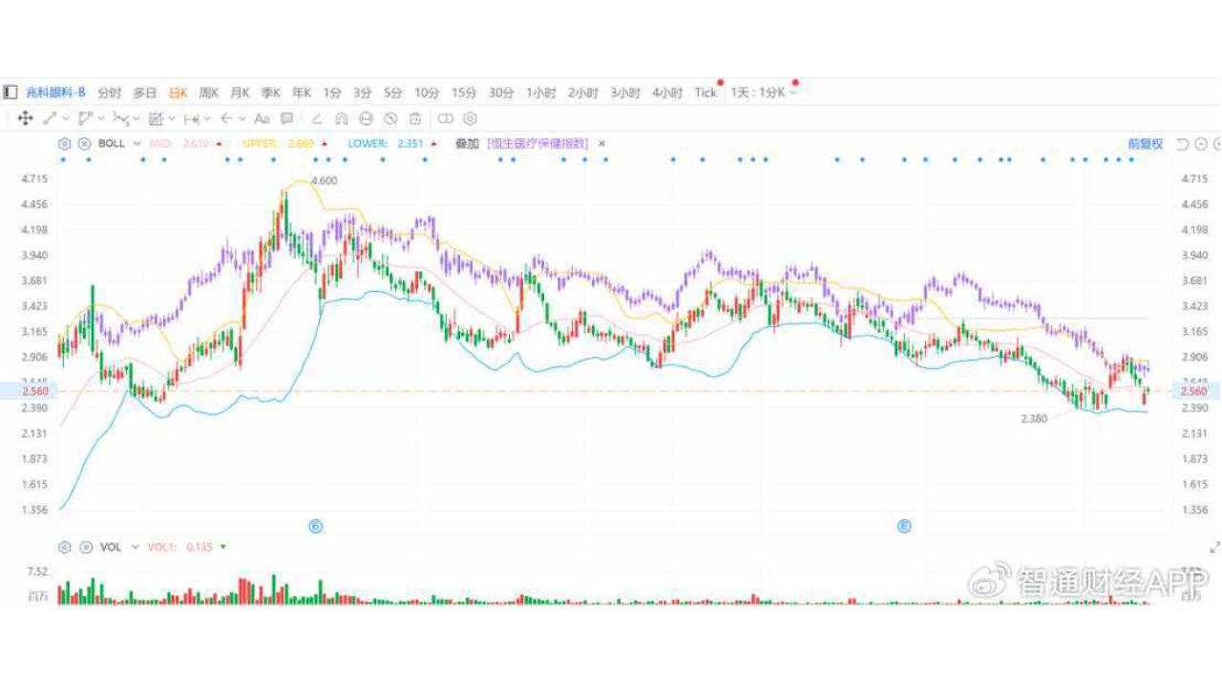Image resolution: width=1222 pixels, height=686 pixels.
Task: Delete drawings with the trash icon
Action: (415, 118)
